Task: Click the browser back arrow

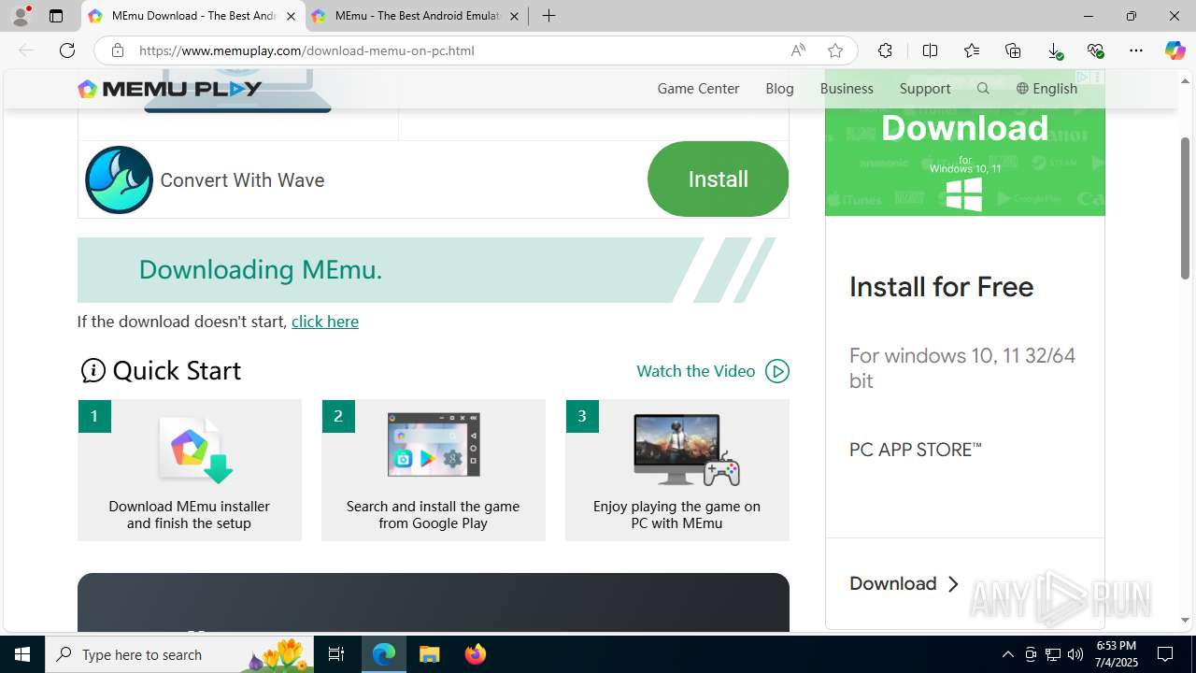Action: point(26,50)
